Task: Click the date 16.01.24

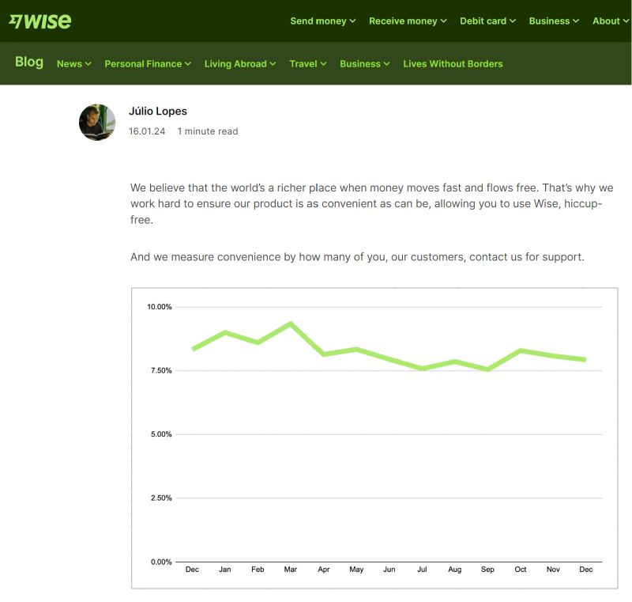Action: 147,131
